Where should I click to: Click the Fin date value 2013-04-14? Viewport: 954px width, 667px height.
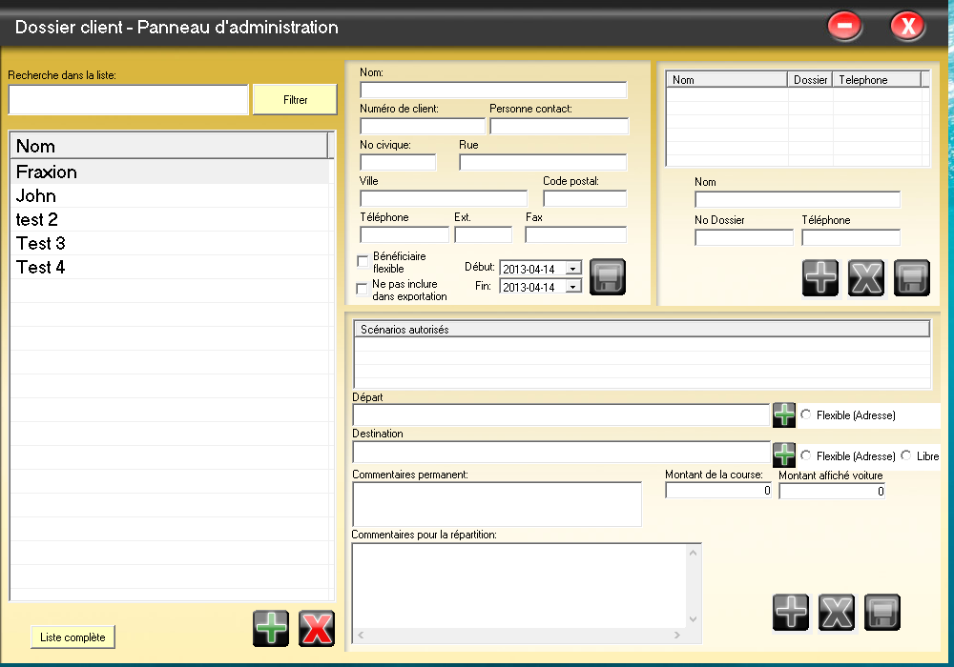pyautogui.click(x=529, y=287)
